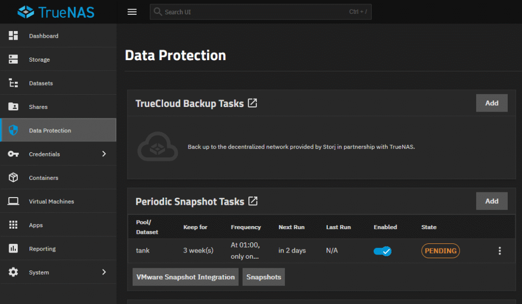522x304 pixels.
Task: Add a new TrueCloud Backup task
Action: 491,103
